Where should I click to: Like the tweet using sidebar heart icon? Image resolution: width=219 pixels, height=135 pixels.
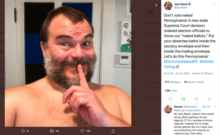tap(196, 99)
